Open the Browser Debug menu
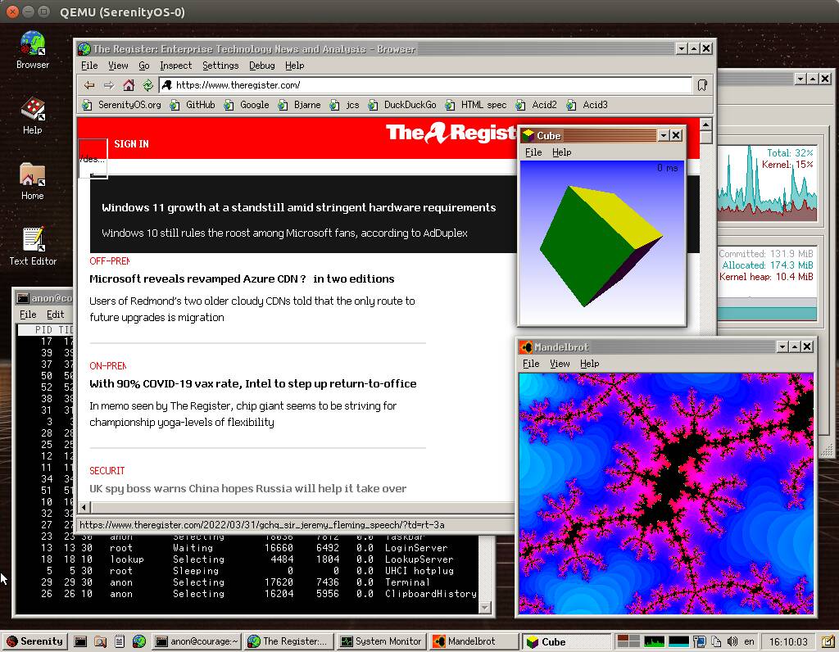 (x=261, y=66)
